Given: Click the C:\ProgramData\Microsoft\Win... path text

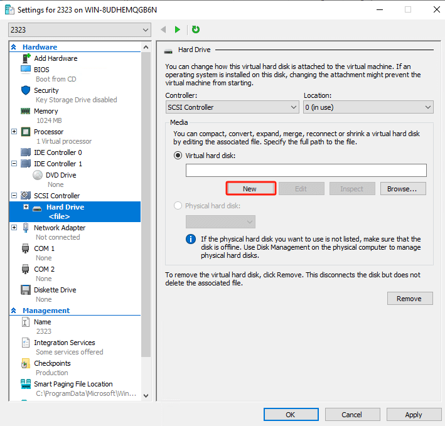Looking at the screenshot, I should click(x=86, y=393).
